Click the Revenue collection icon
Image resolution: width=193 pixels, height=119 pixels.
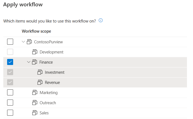pos(40,82)
